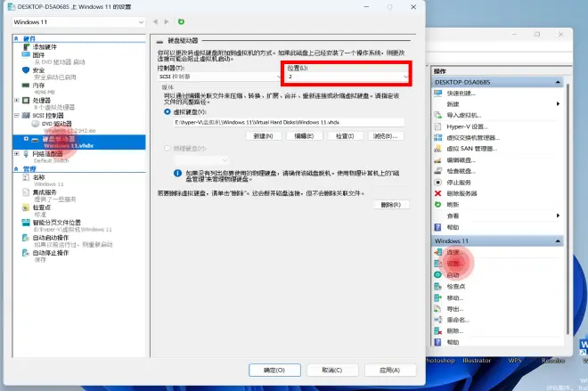Open the 自动停止操作 item
Image resolution: width=588 pixels, height=391 pixels.
(50, 253)
